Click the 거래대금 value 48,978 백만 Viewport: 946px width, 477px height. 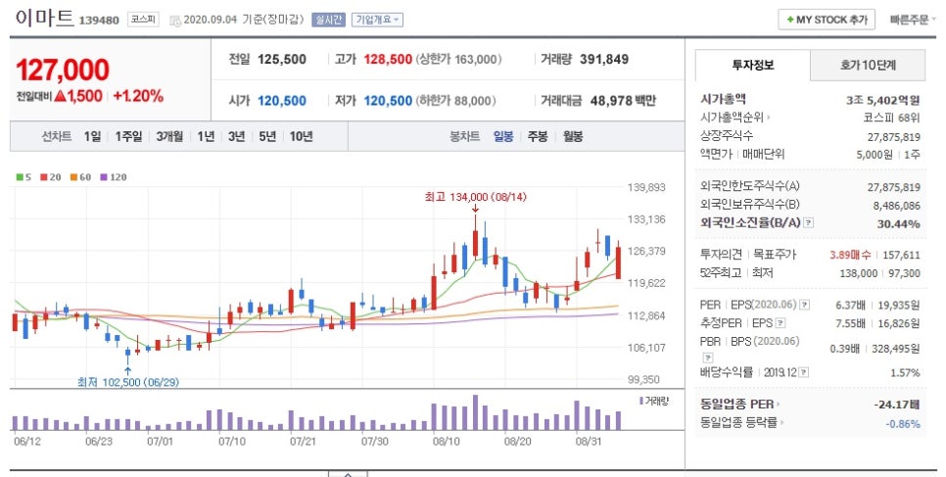623,101
